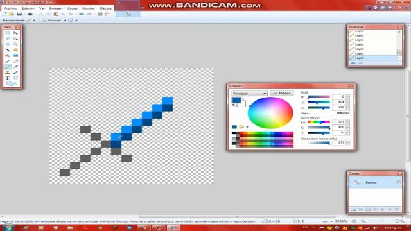Select the Lasso Select tool
The width and height of the screenshot is (411, 231).
pos(8,38)
